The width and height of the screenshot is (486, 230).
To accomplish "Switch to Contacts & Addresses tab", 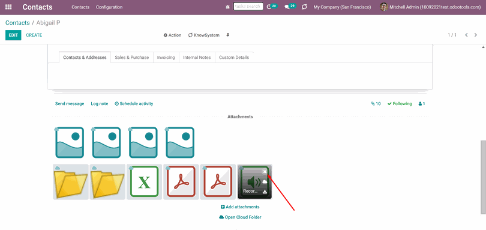I will 85,58.
